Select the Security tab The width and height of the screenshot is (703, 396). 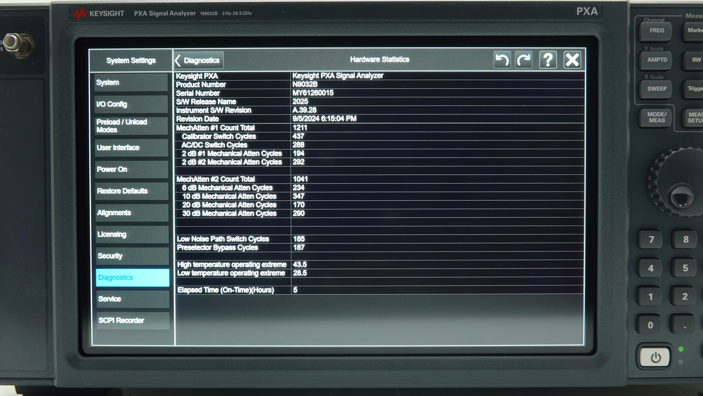[132, 256]
